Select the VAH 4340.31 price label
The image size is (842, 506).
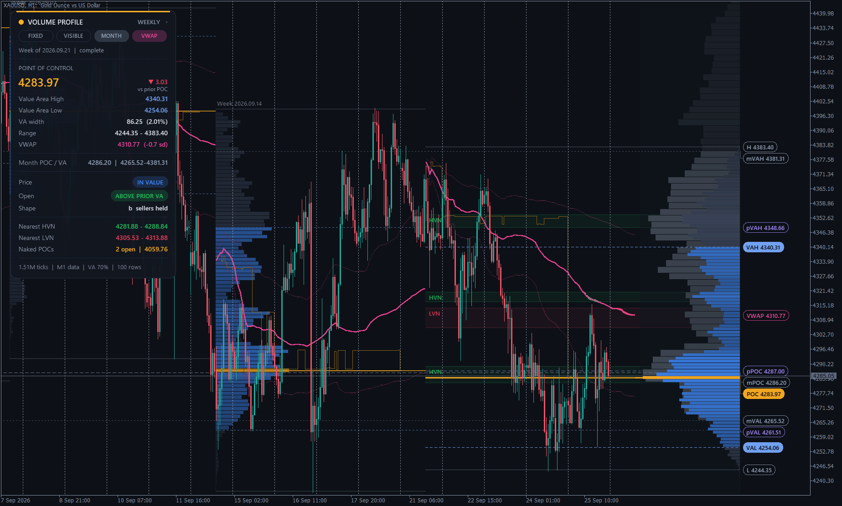click(x=763, y=247)
